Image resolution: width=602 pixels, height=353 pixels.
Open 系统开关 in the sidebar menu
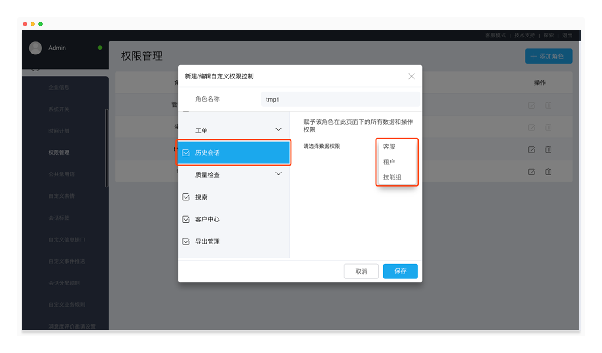[59, 109]
